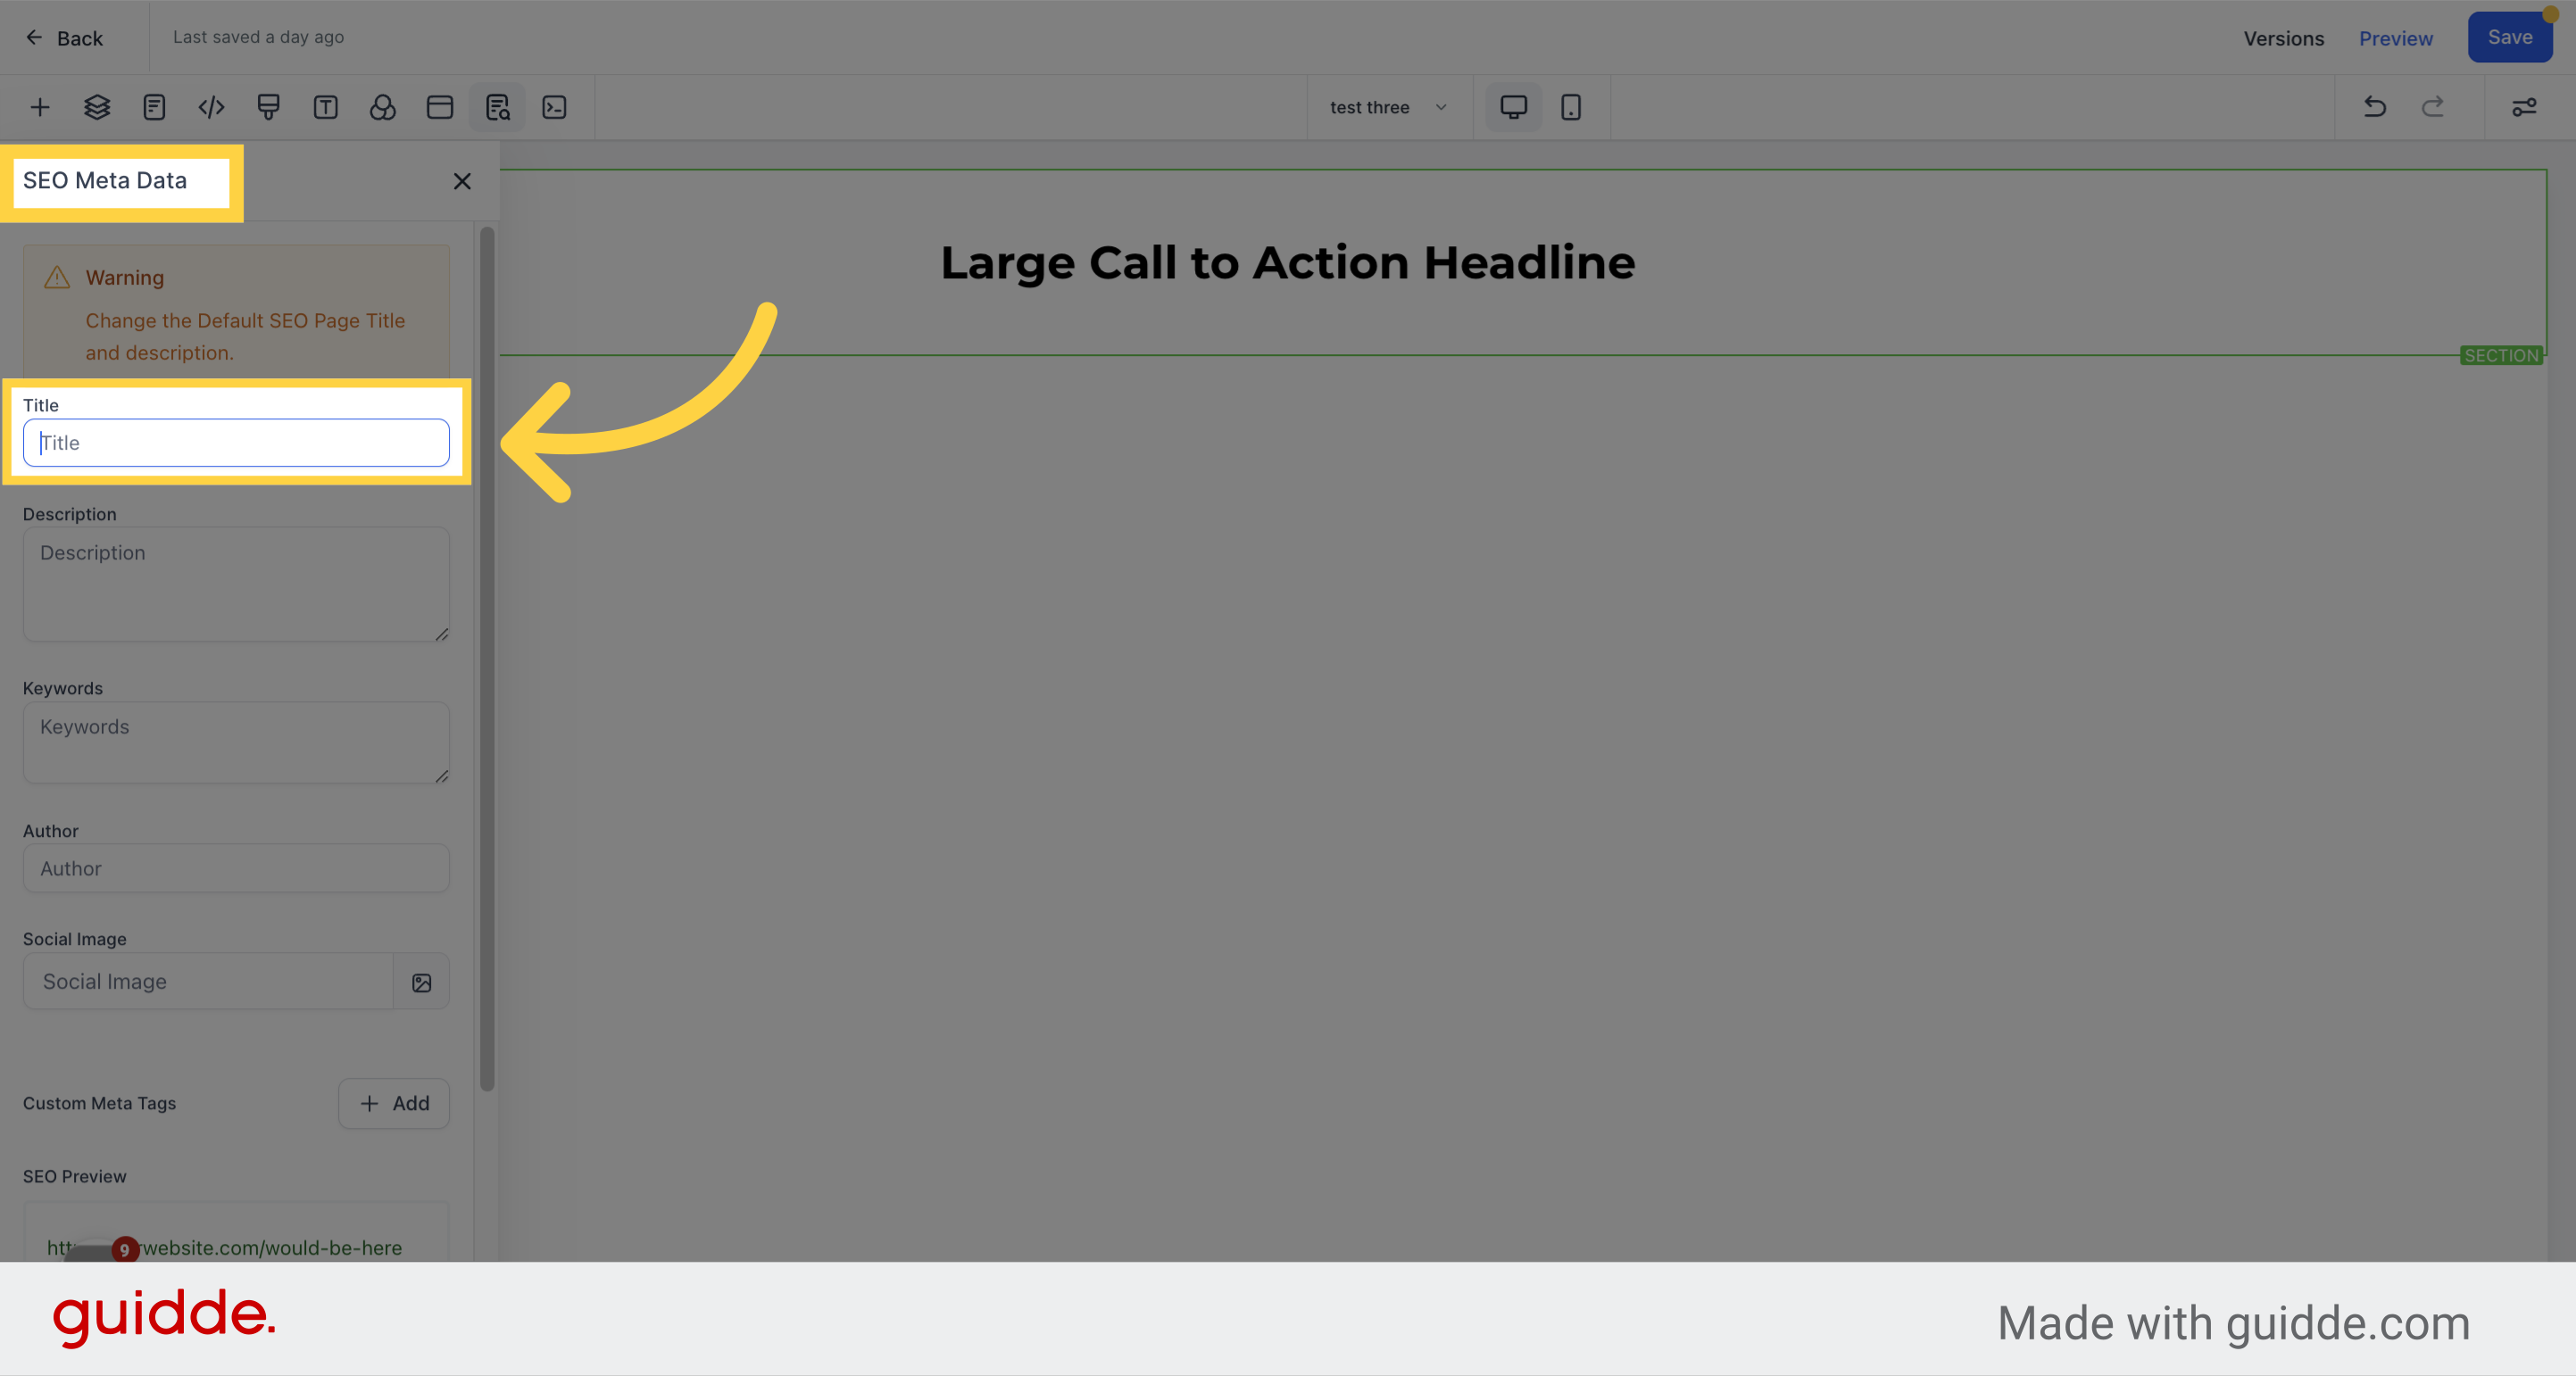Click the redo arrow icon
This screenshot has height=1376, width=2576.
[2432, 107]
